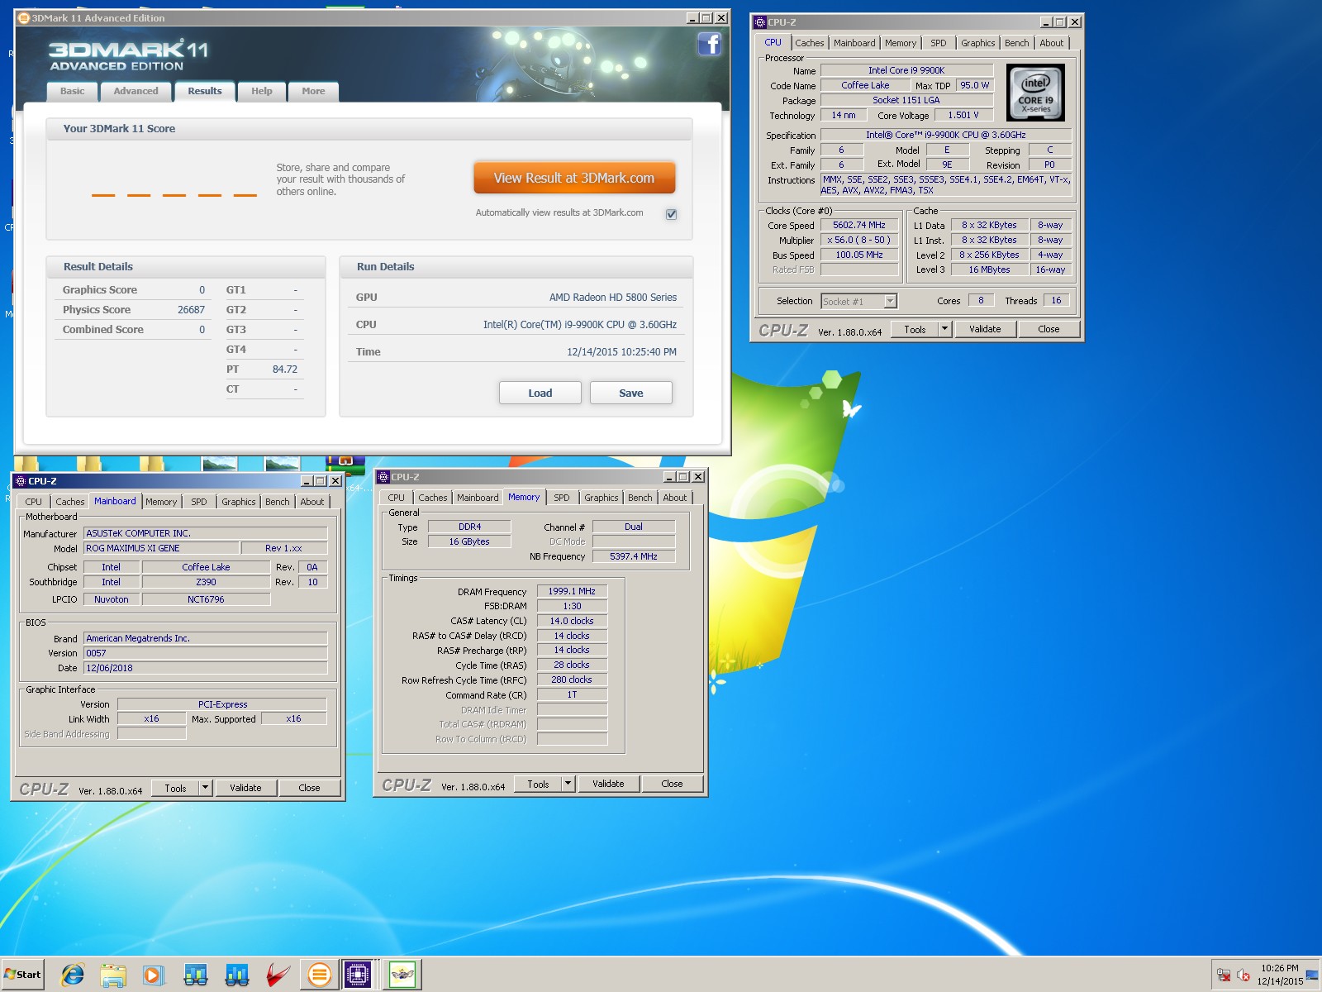Open Tools dropdown arrow in CPU-Z Memory window
The height and width of the screenshot is (992, 1322).
[568, 784]
